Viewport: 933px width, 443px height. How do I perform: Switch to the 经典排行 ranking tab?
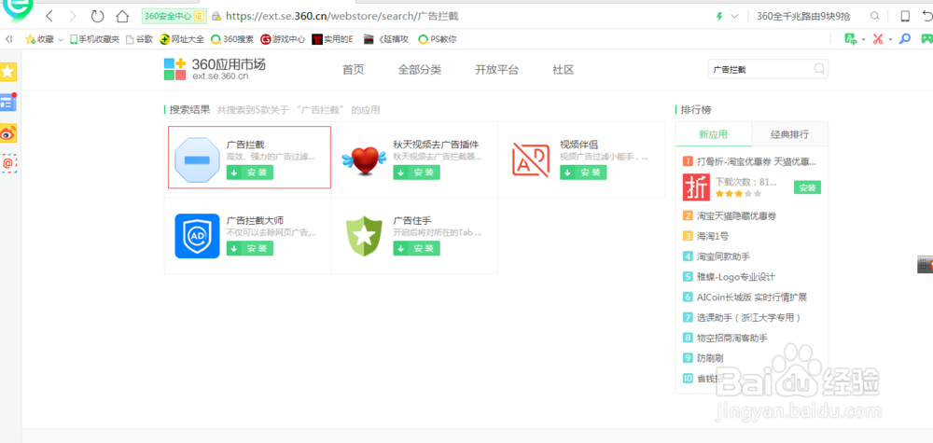point(789,134)
